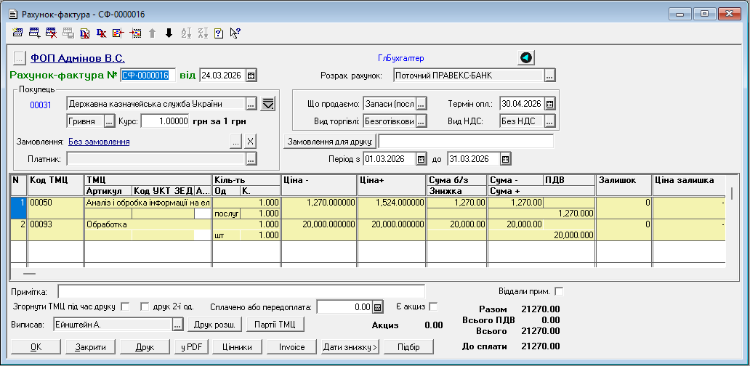Open the calendar for Термін опл. date
Image resolution: width=750 pixels, height=366 pixels.
tap(550, 103)
